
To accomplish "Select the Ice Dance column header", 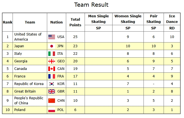I will [x=172, y=19].
